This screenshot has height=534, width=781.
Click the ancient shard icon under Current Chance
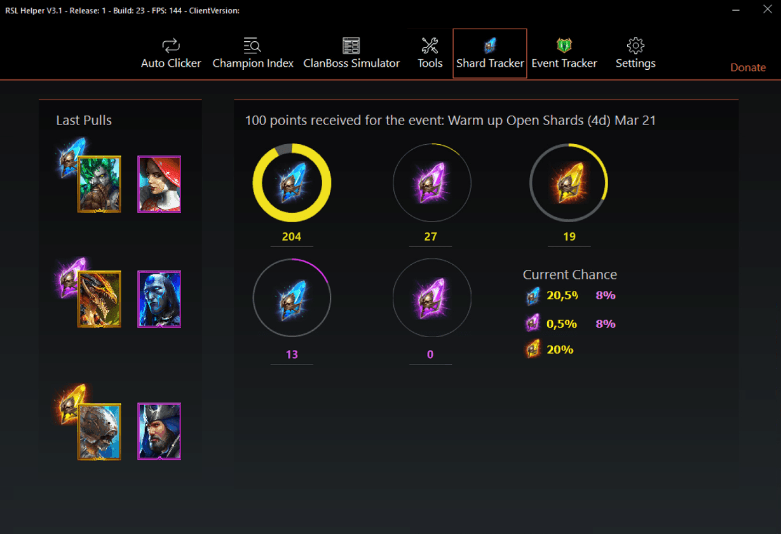[533, 296]
